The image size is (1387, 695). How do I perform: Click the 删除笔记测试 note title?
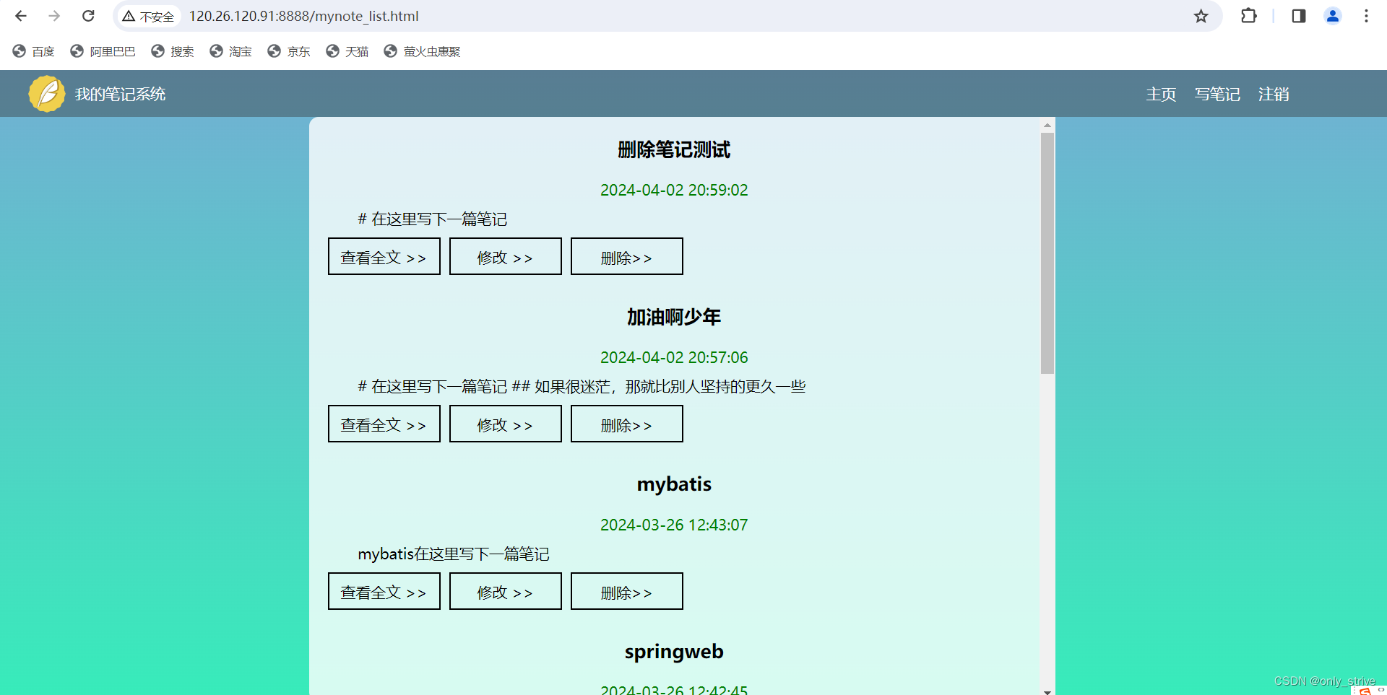coord(674,149)
